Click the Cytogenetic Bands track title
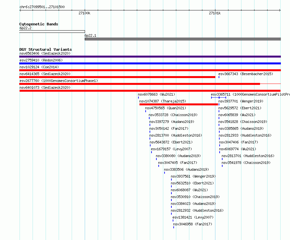The image size is (290, 240). (x=39, y=24)
